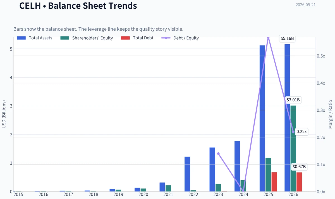Click the purple Debt / Equity legend marker
Screen dimensions: 335x199
pyautogui.click(x=166, y=38)
